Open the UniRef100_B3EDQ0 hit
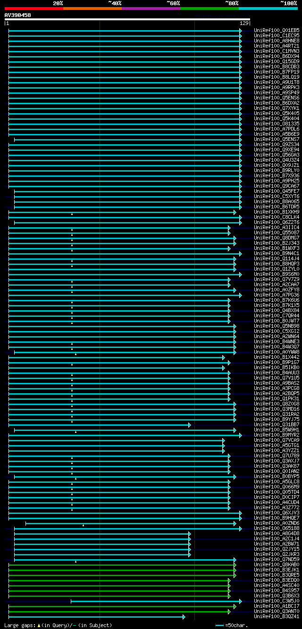 point(277,580)
